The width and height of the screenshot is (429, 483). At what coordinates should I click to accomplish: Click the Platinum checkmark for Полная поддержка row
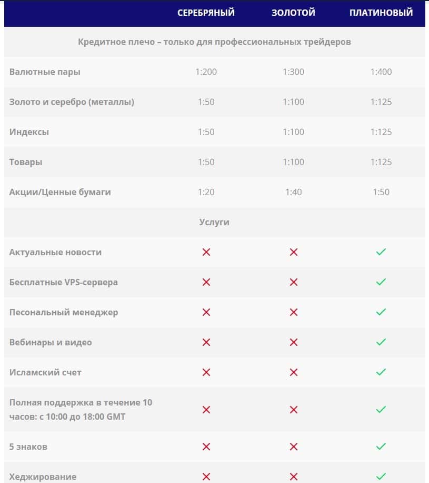(x=381, y=410)
